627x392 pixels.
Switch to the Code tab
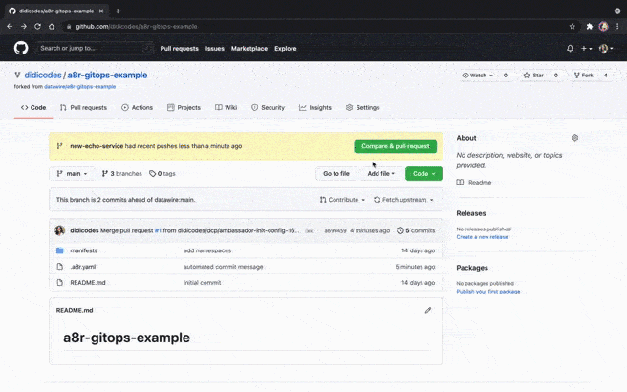[x=33, y=108]
